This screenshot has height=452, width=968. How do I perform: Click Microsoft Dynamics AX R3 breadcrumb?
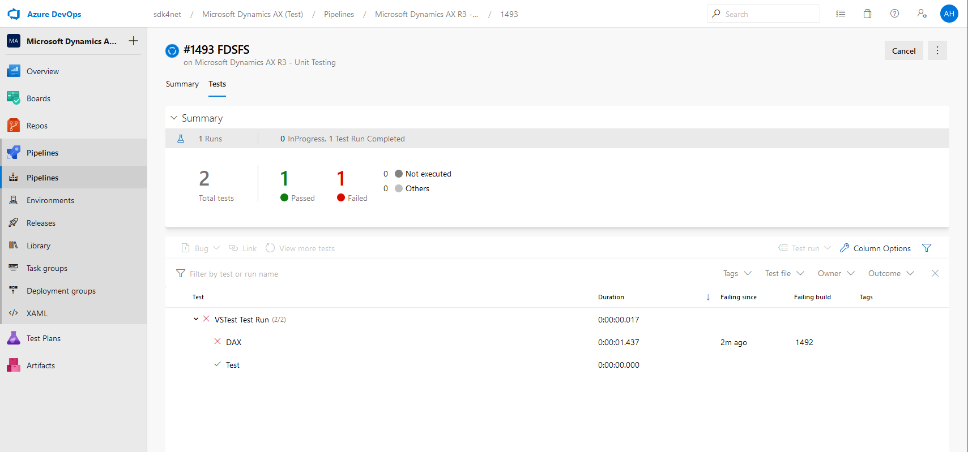427,14
